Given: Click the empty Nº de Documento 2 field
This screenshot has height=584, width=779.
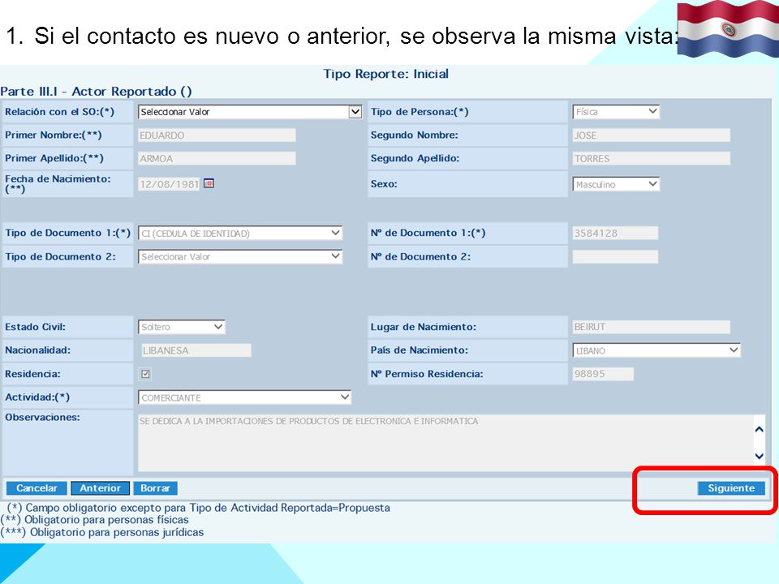Looking at the screenshot, I should (616, 257).
